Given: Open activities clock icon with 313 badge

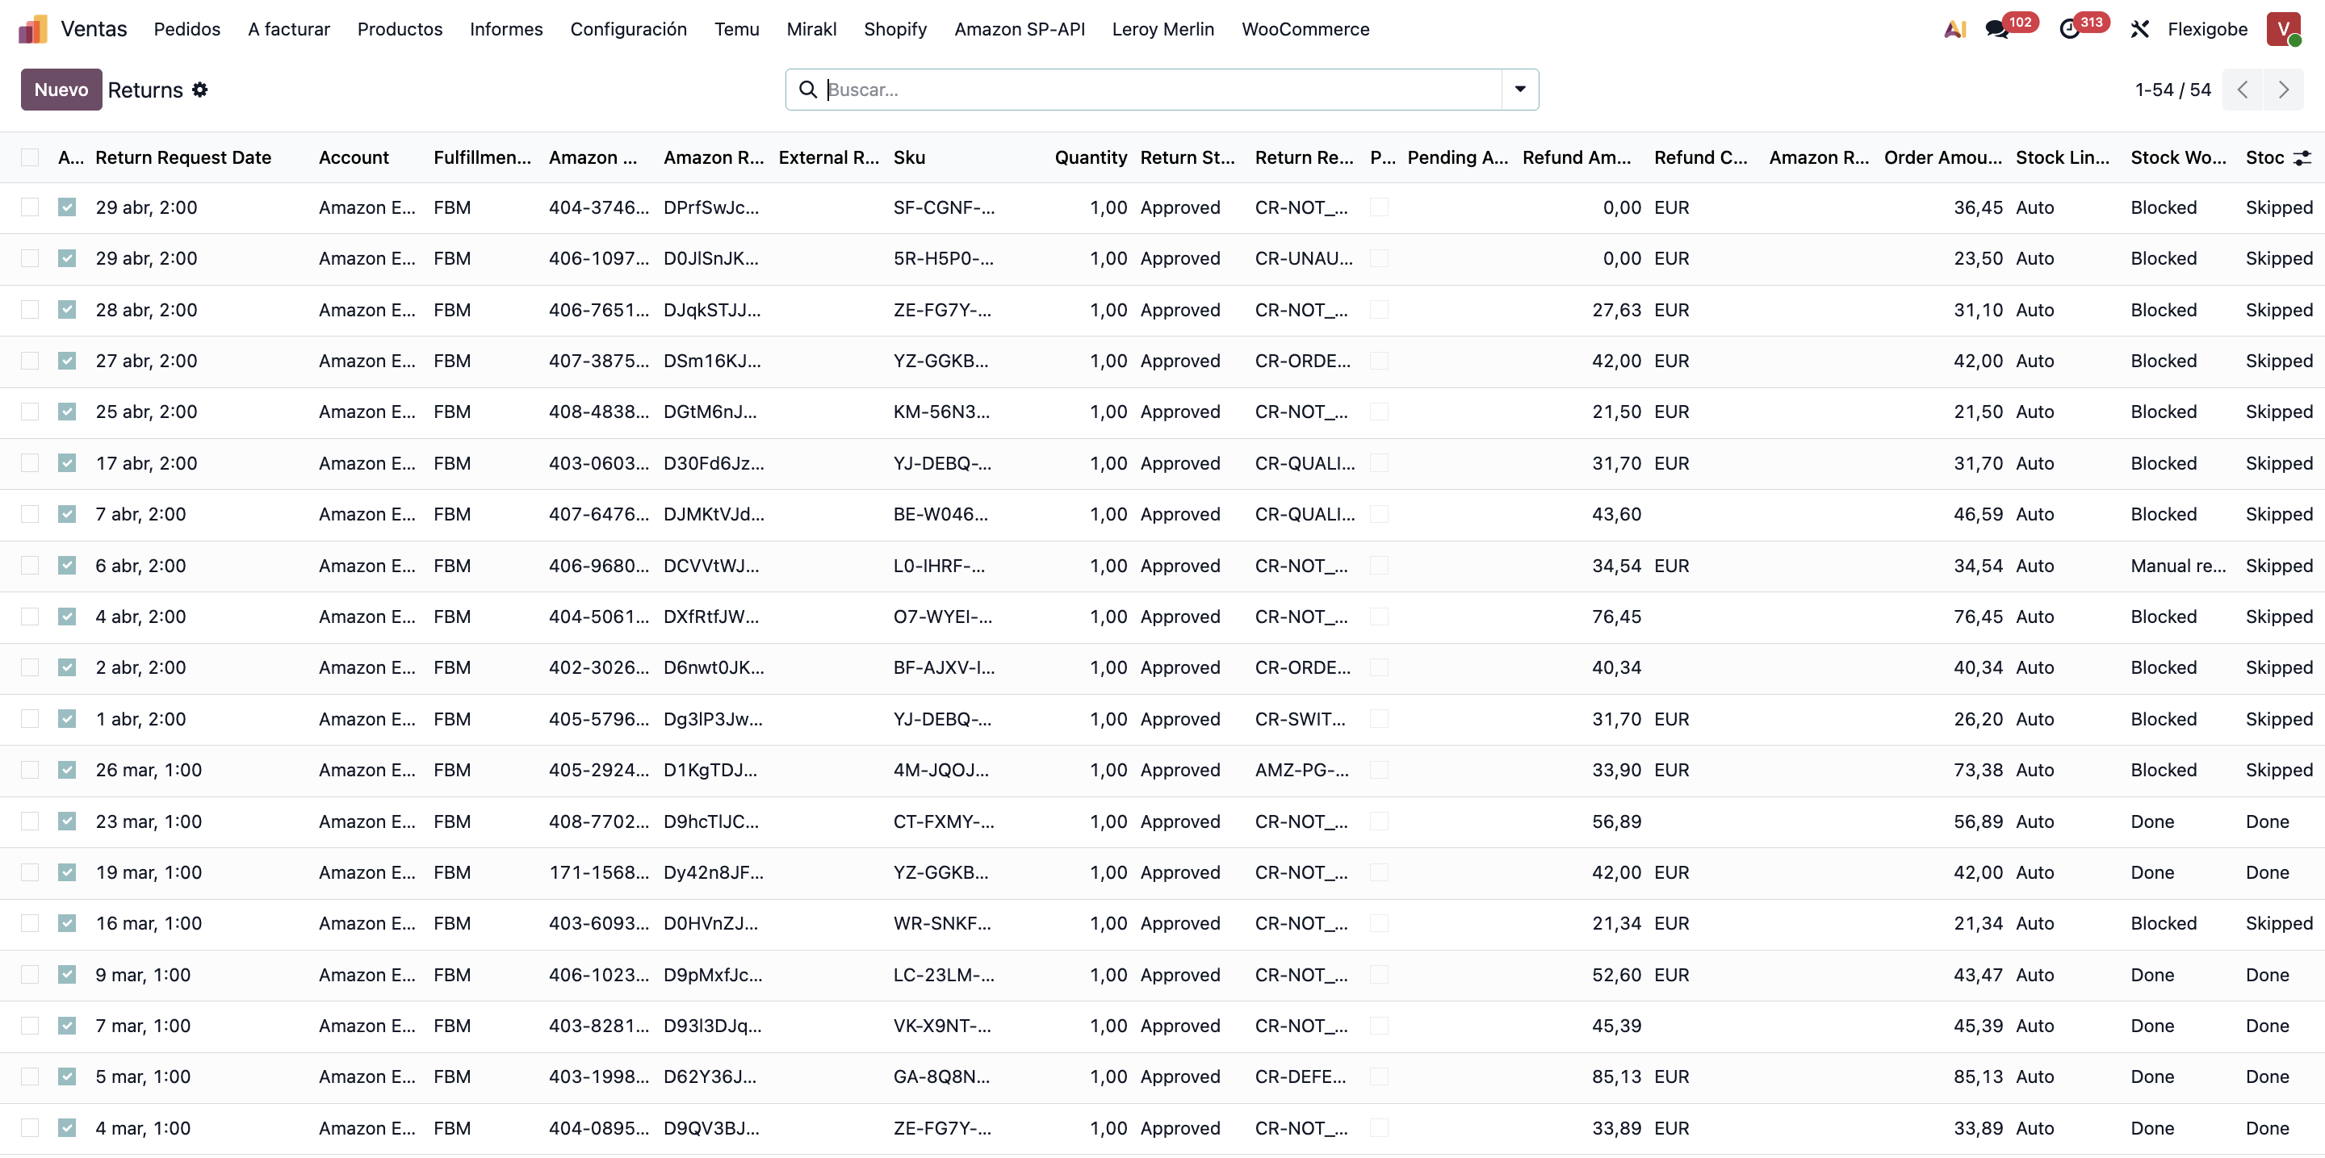Looking at the screenshot, I should [x=2070, y=29].
